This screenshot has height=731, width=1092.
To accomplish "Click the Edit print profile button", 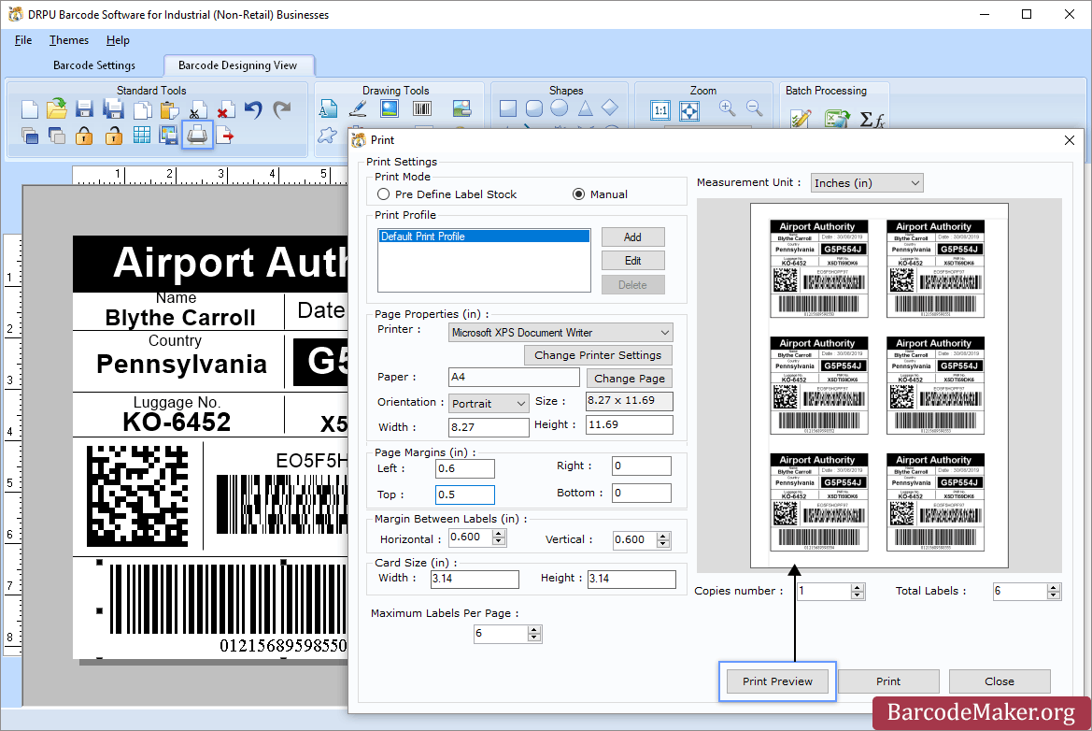I will (x=632, y=261).
